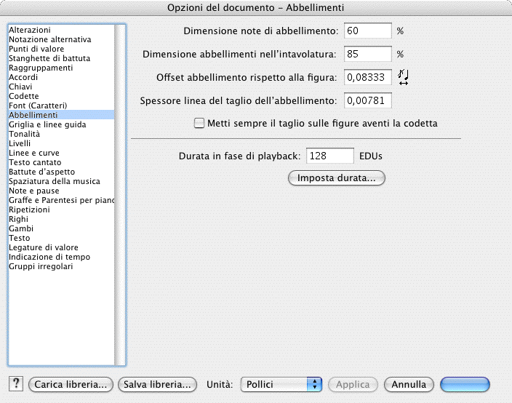Click the help question mark icon
This screenshot has height=403, width=512.
(15, 383)
